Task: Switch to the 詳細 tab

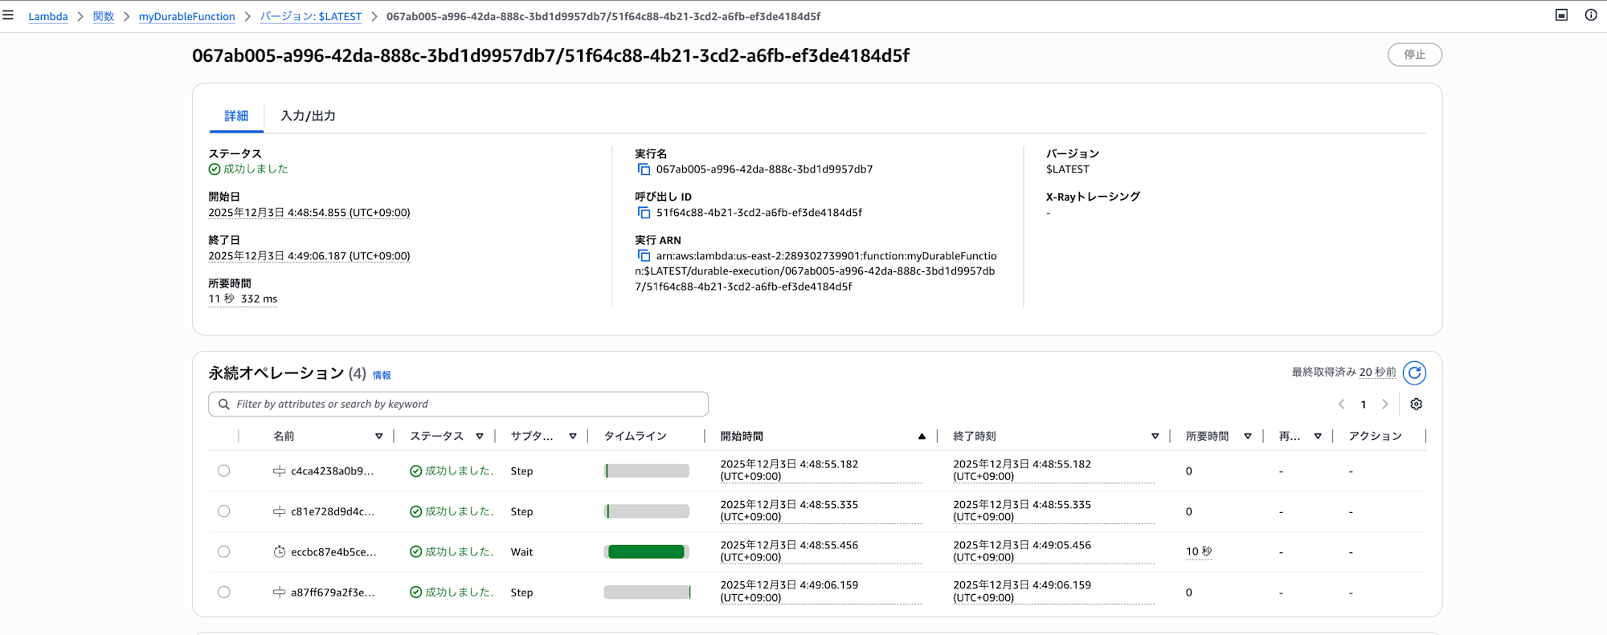Action: (236, 116)
